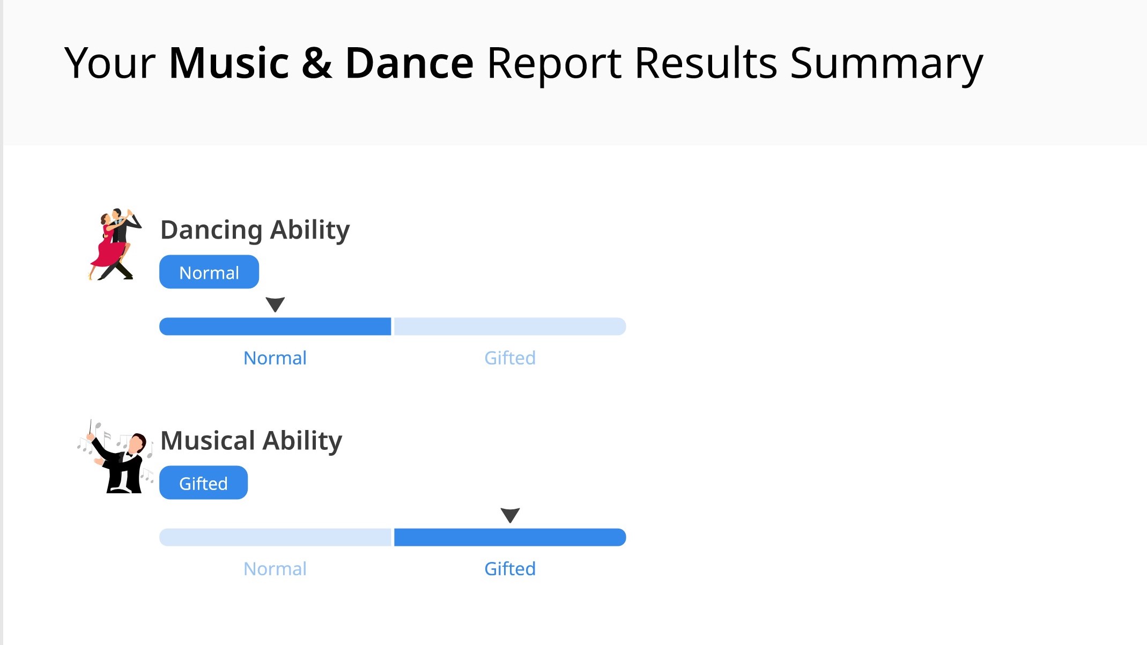This screenshot has width=1147, height=645.
Task: Select the Dancing Ability marker arrow
Action: pos(275,305)
